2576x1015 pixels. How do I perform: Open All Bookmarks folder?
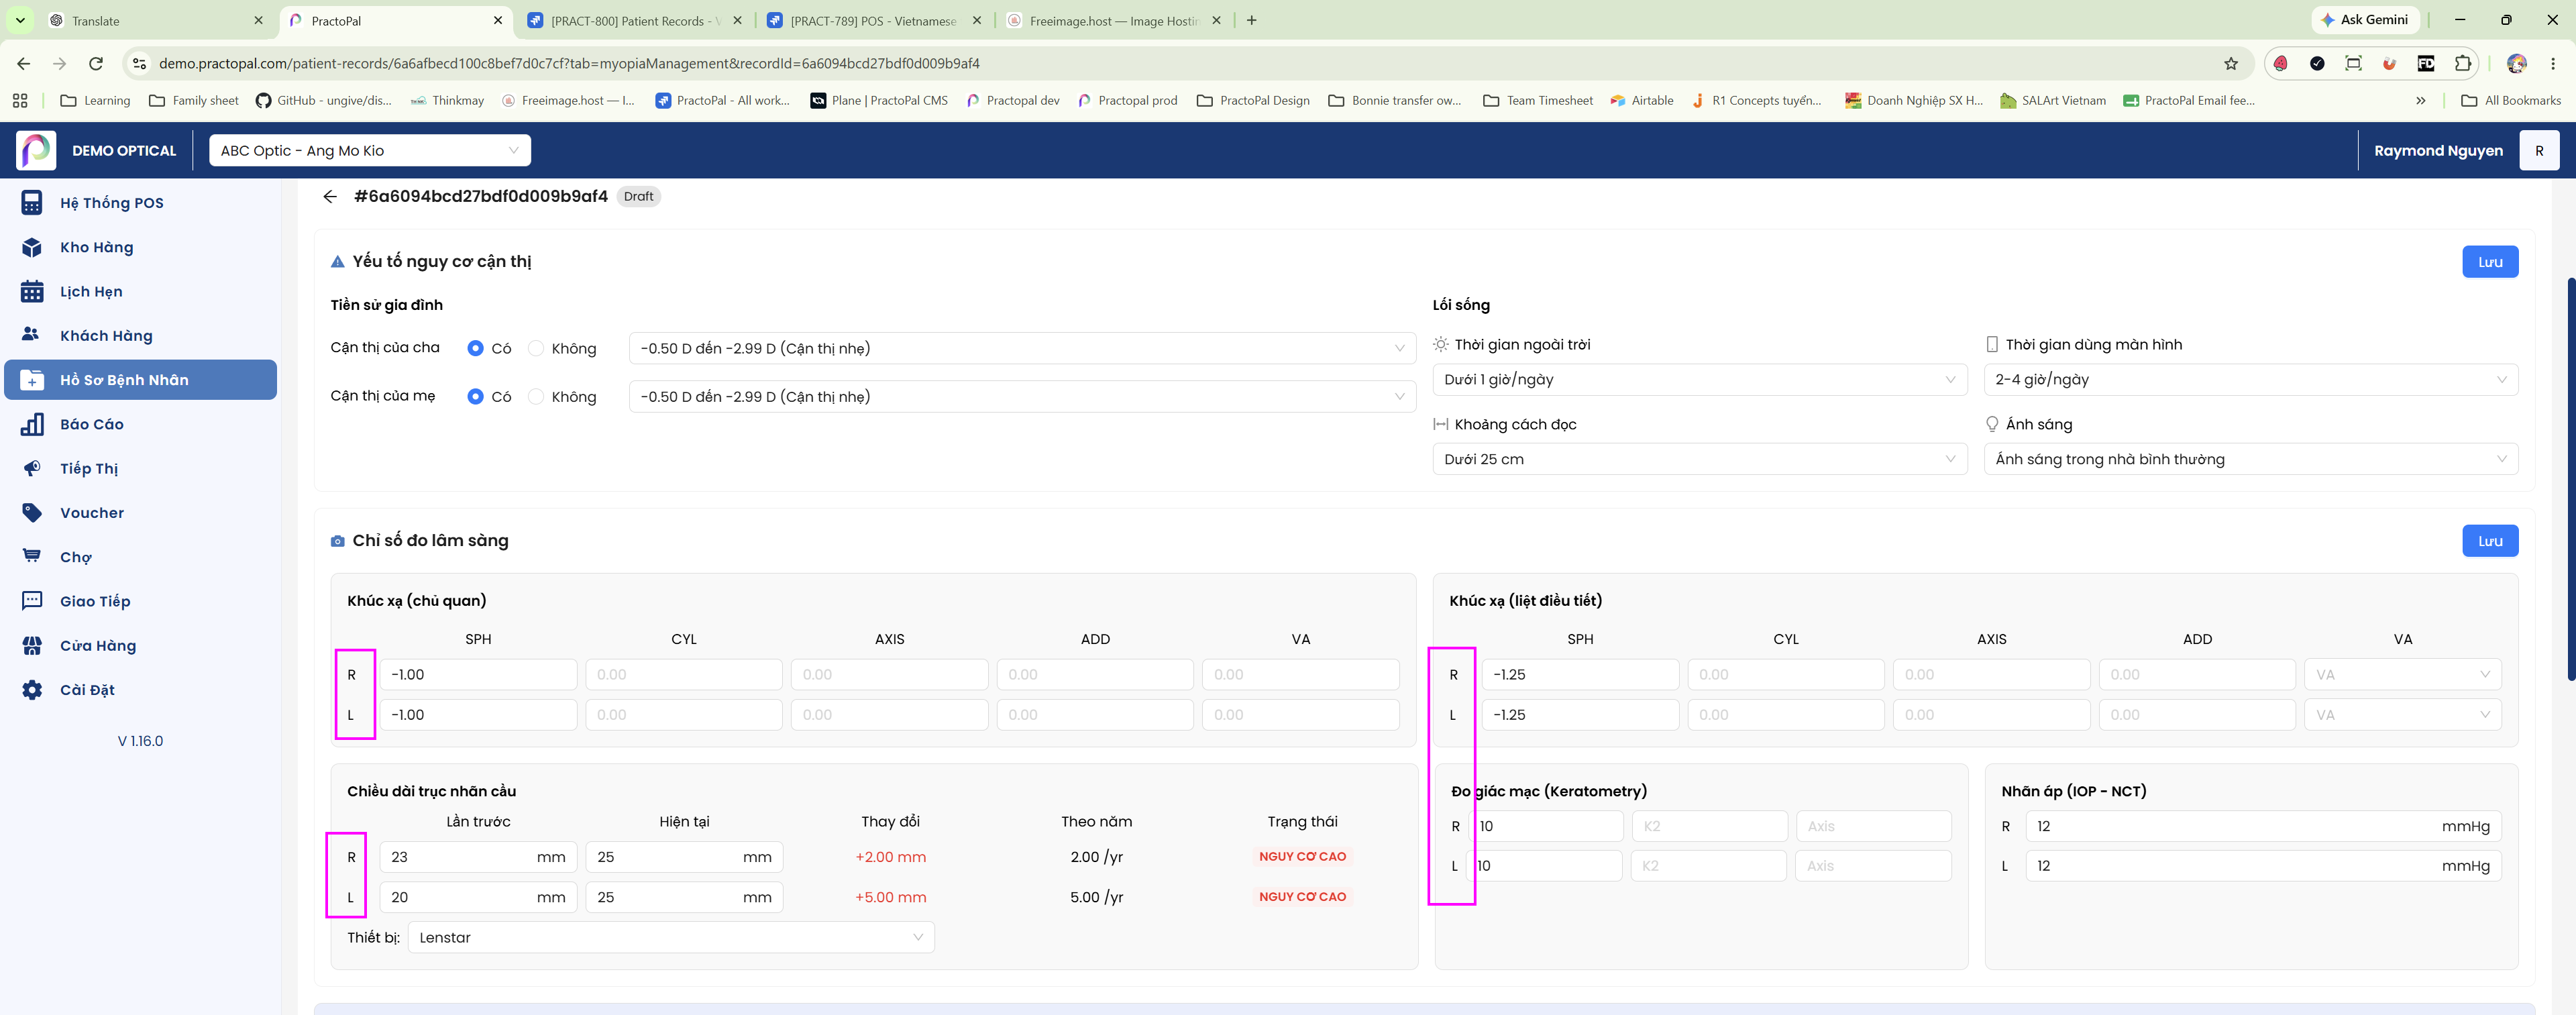(x=2510, y=100)
